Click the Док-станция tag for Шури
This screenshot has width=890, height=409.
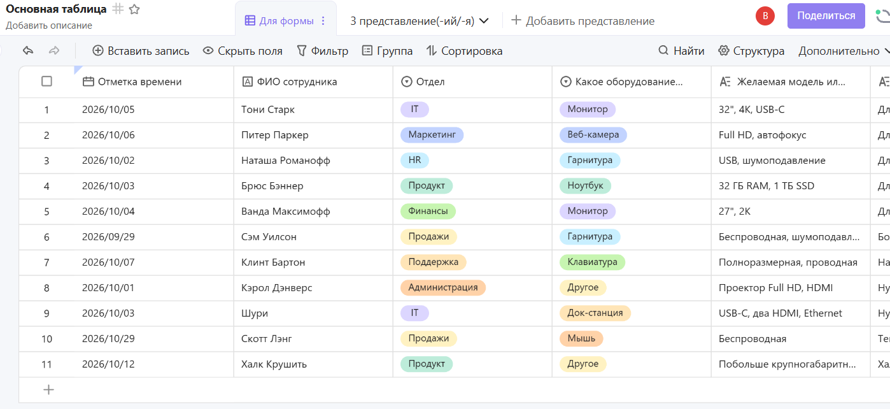(595, 313)
